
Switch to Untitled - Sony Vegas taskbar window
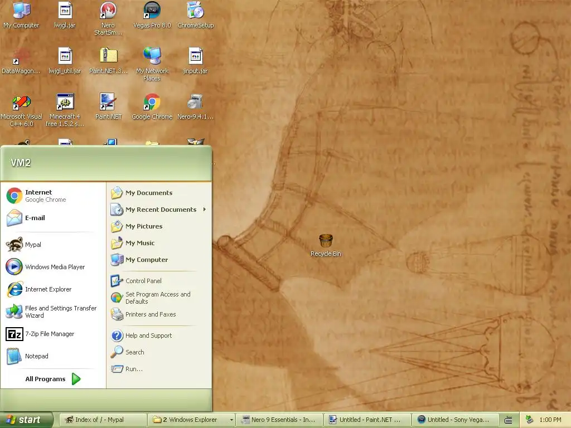455,420
